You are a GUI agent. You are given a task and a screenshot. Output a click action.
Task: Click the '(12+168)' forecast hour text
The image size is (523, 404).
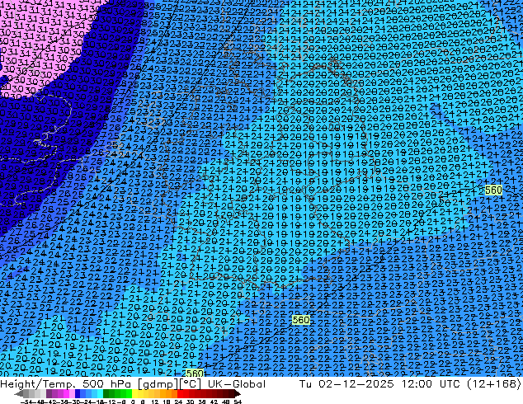[495, 383]
